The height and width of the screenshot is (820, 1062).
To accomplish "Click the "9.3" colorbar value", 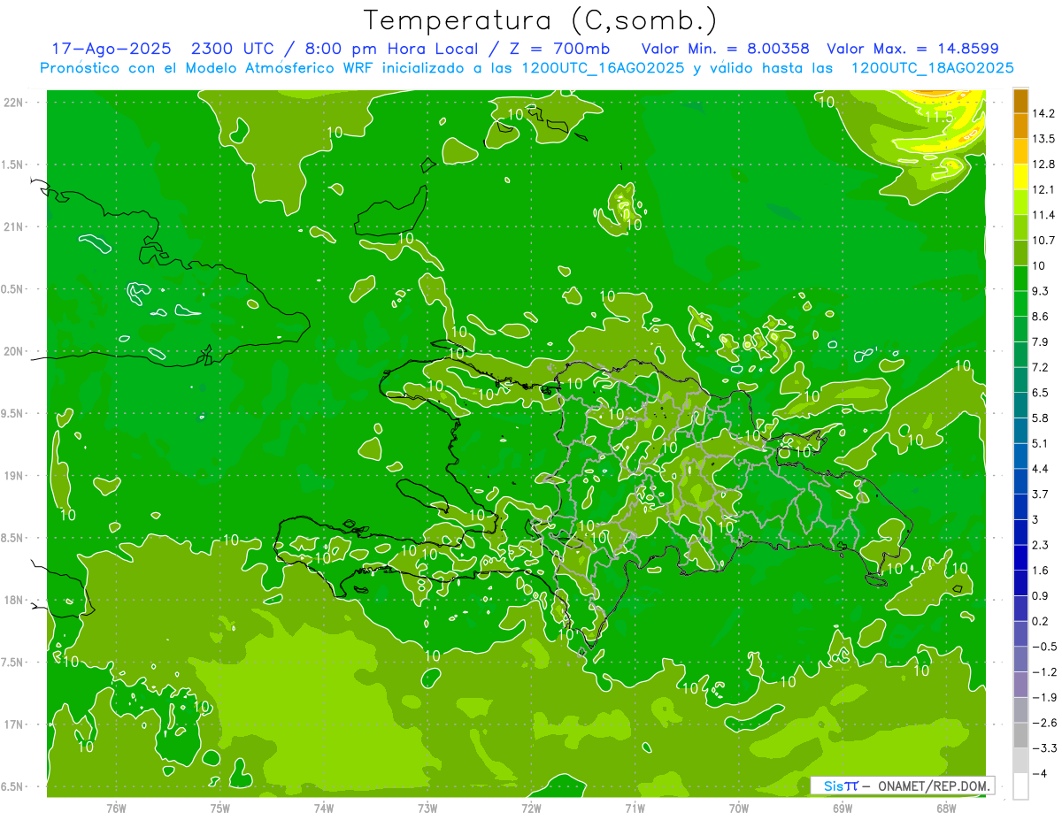I will click(1041, 291).
